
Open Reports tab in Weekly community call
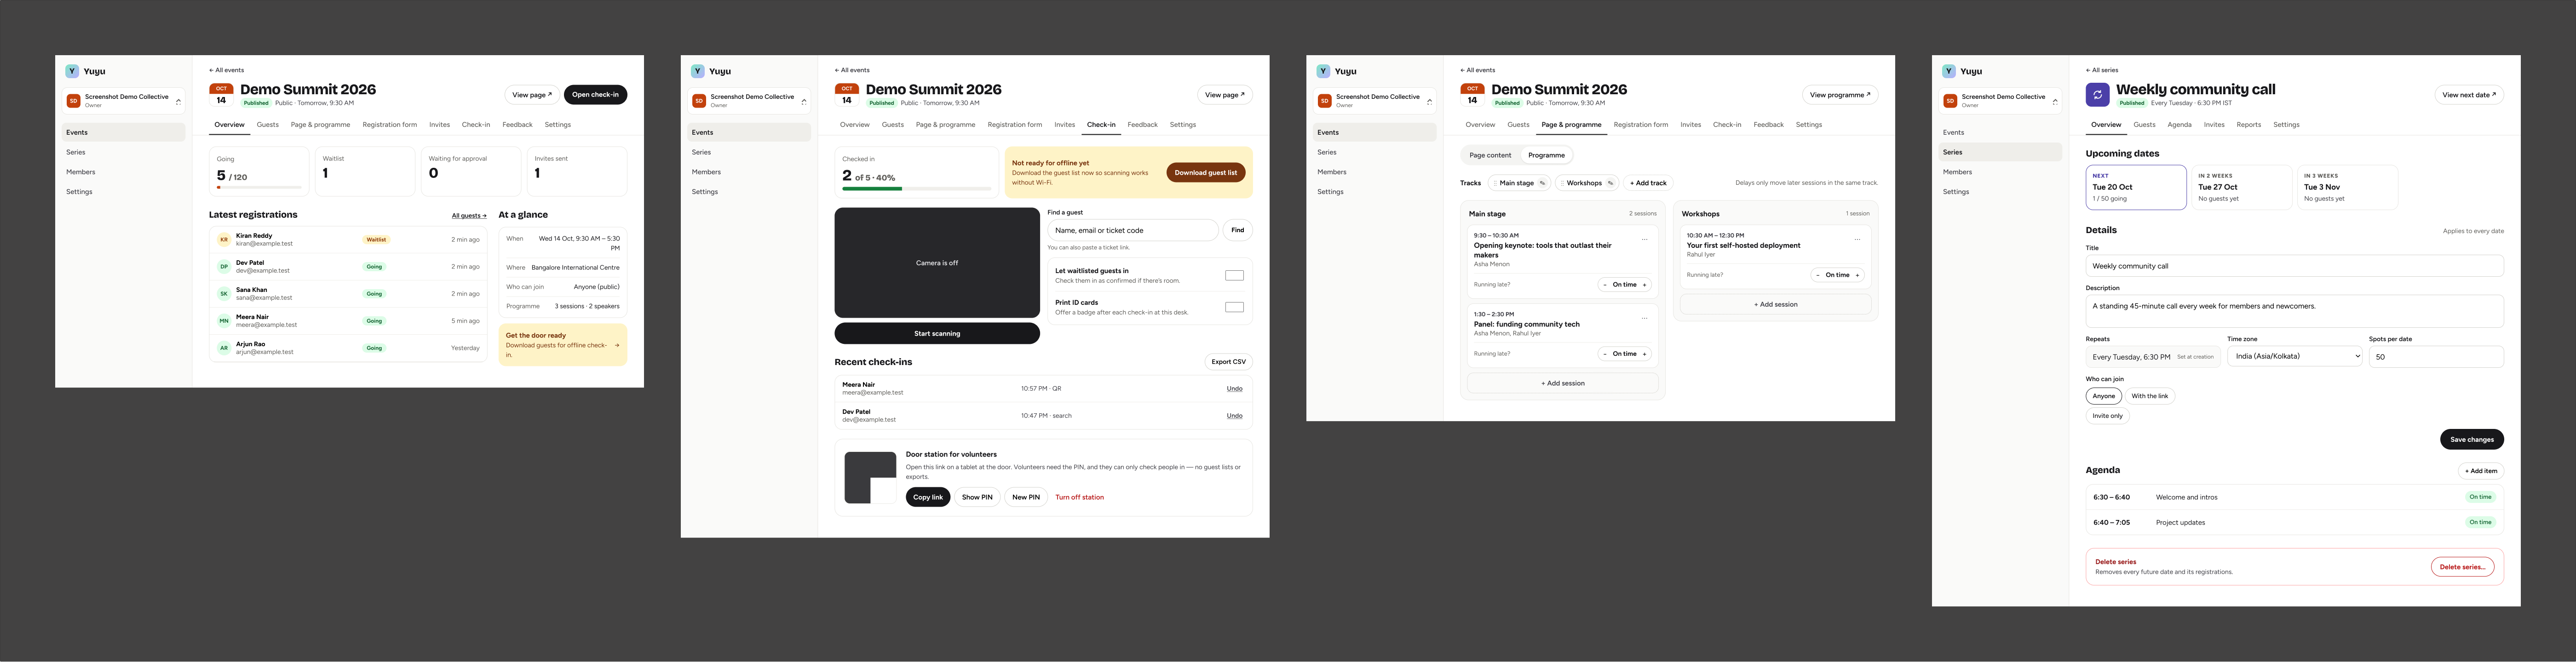2248,125
